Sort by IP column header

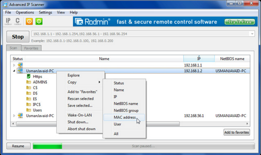pos(199,59)
